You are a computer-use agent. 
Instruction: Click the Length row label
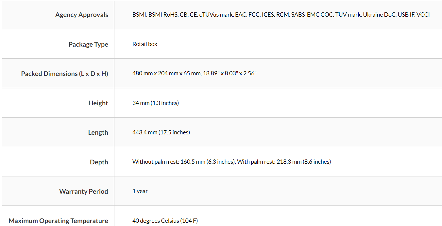pyautogui.click(x=98, y=132)
